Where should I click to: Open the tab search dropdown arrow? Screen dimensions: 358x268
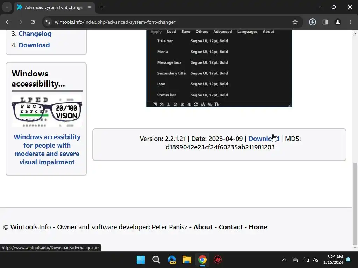7,7
